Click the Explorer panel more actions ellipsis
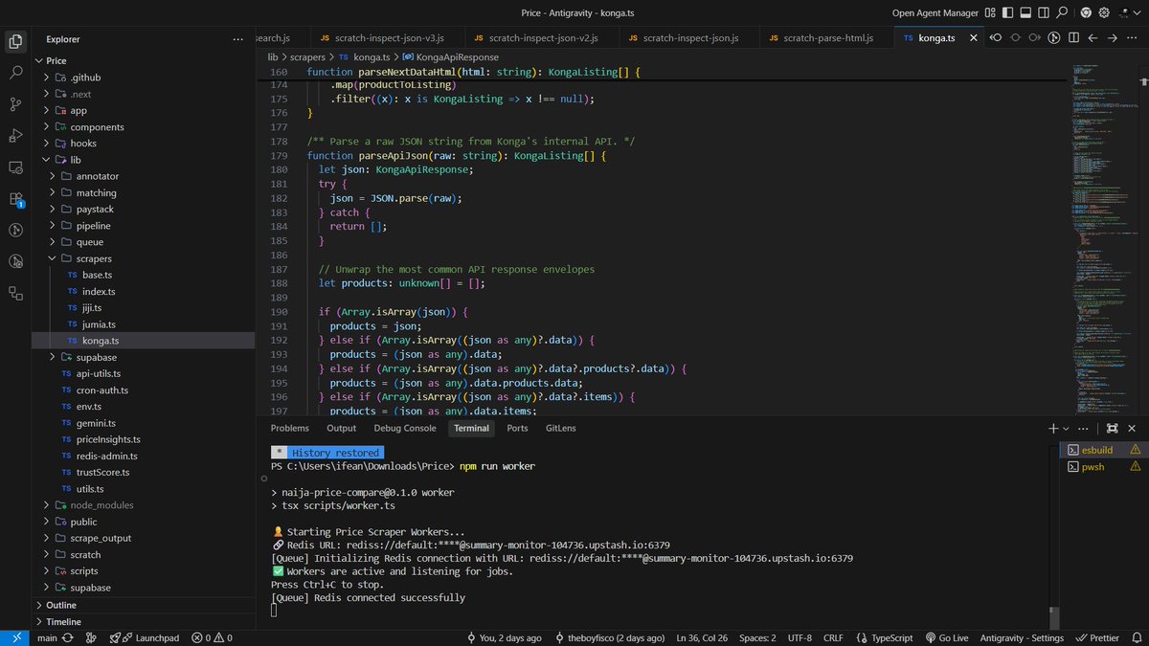The image size is (1149, 646). tap(237, 39)
